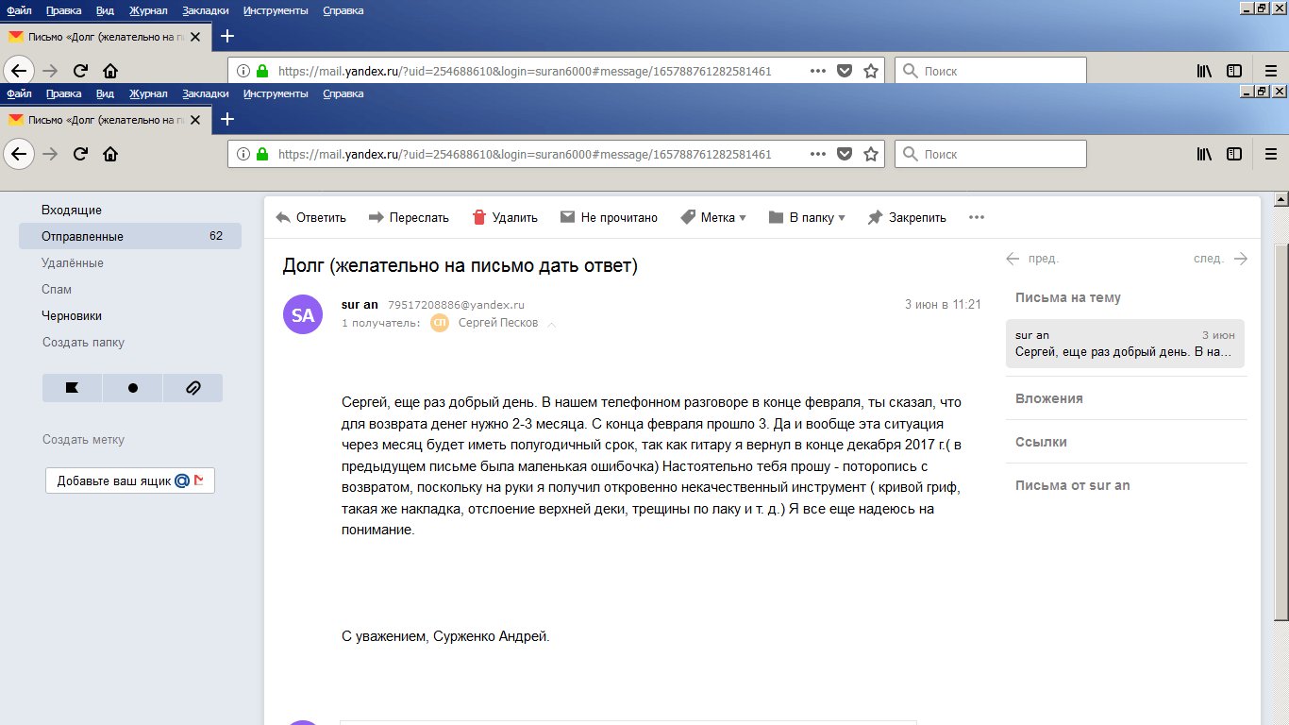
Task: Open Инструменты in the second menu bar
Action: [276, 93]
